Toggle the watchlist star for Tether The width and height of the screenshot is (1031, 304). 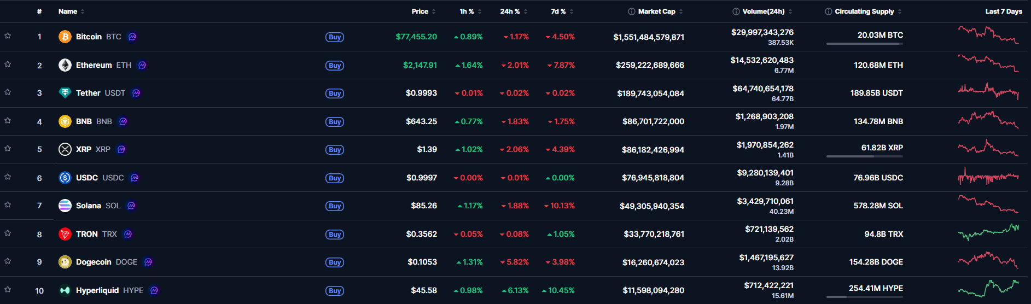[x=8, y=92]
